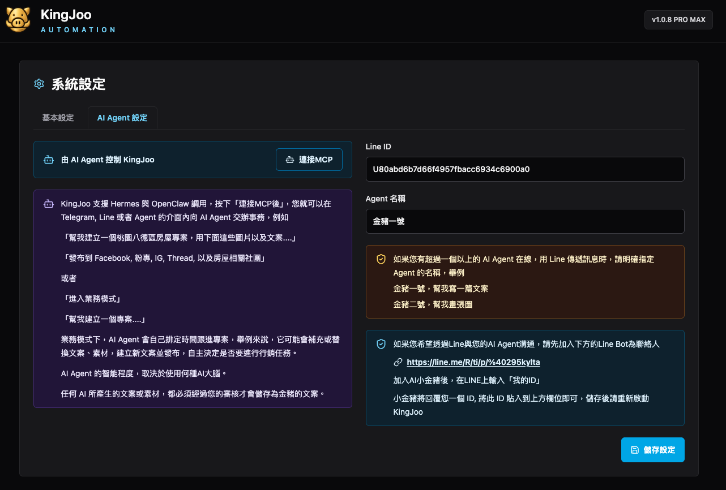Click the shield icon in the blue Line Bot notice
Viewport: 726px width, 490px height.
click(381, 344)
